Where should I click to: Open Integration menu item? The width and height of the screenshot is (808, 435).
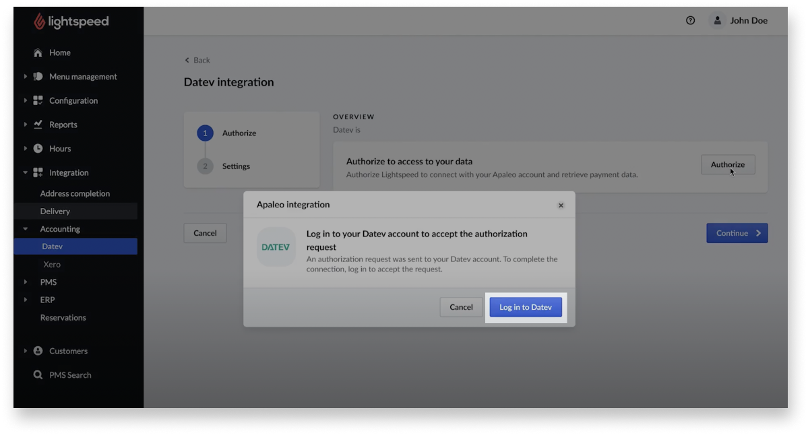tap(69, 172)
